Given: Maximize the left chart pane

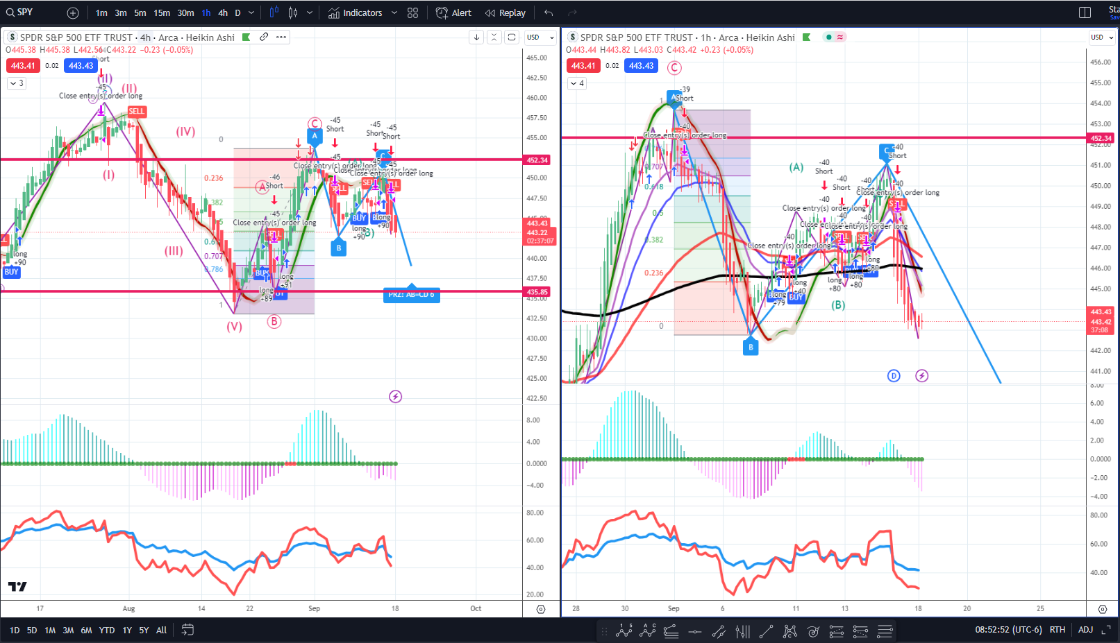Looking at the screenshot, I should point(512,37).
